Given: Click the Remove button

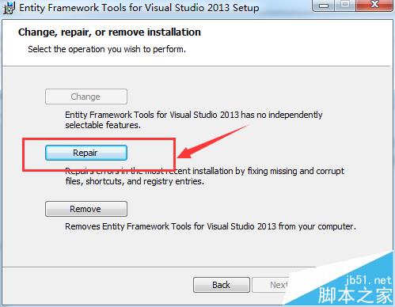Looking at the screenshot, I should [86, 209].
